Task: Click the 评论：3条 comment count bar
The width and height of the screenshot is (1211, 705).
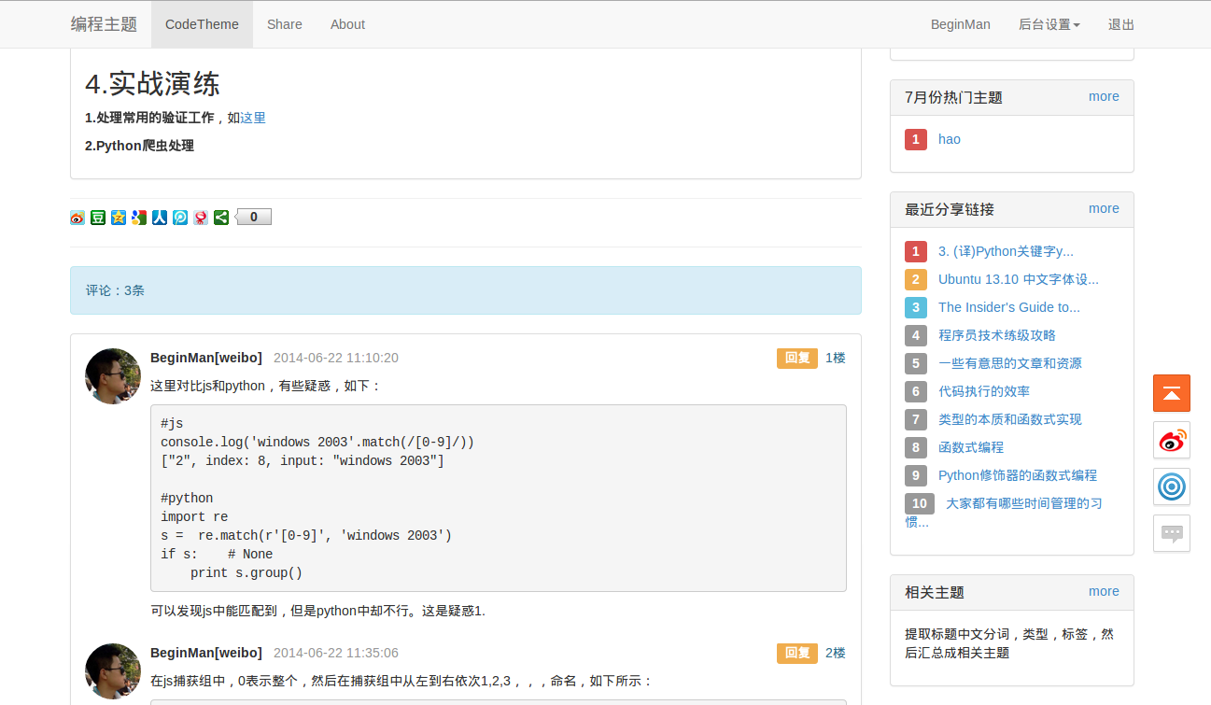Action: click(466, 290)
